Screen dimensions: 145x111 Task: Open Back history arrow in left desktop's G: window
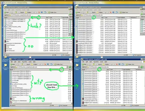[10, 12]
